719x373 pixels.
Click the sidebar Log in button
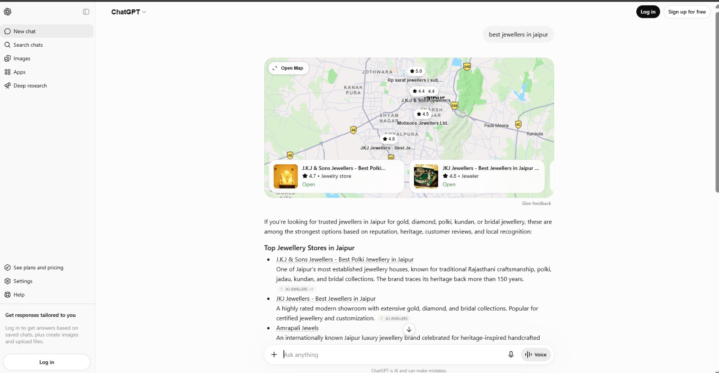(x=47, y=362)
